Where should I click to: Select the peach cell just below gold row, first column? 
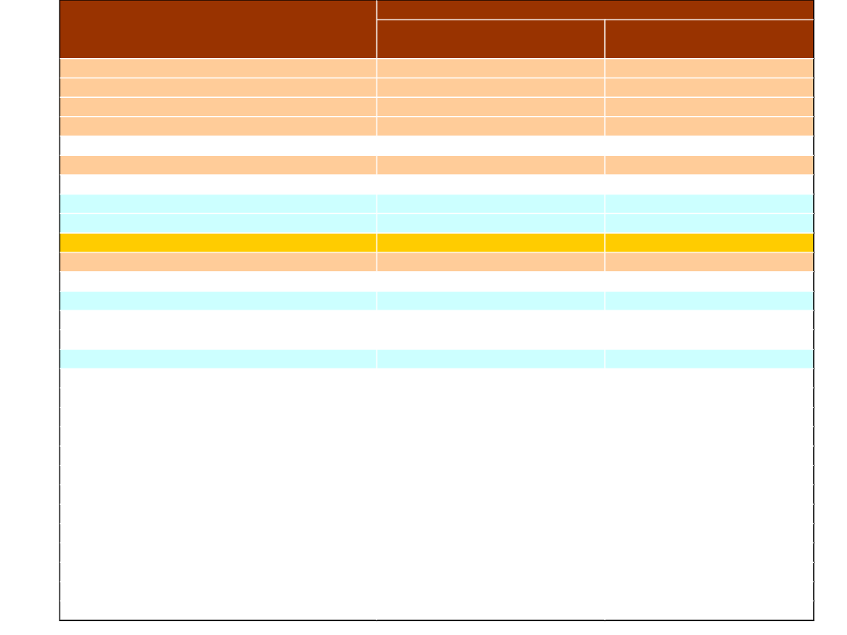(218, 262)
